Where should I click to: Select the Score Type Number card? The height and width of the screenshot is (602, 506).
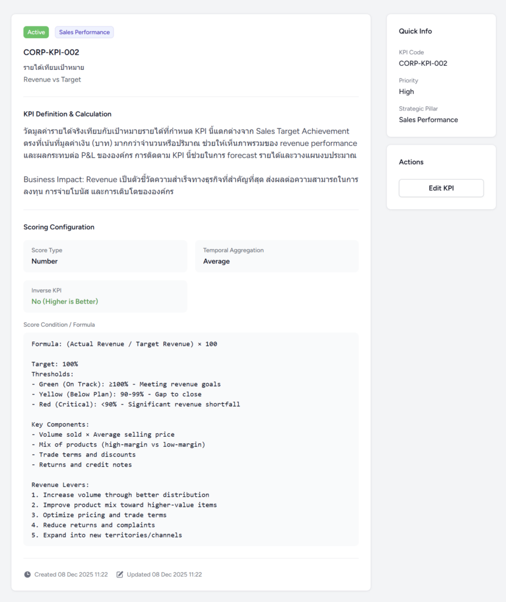pos(105,256)
